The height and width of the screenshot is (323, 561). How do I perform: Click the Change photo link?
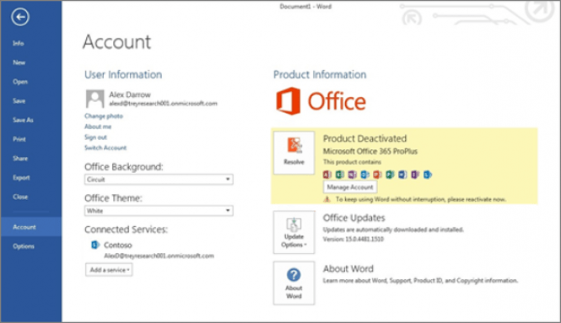point(104,116)
